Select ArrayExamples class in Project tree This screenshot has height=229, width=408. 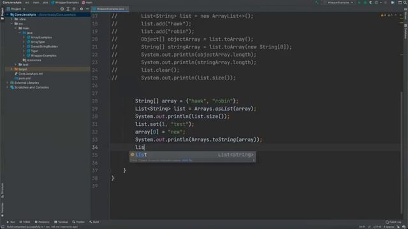click(40, 38)
